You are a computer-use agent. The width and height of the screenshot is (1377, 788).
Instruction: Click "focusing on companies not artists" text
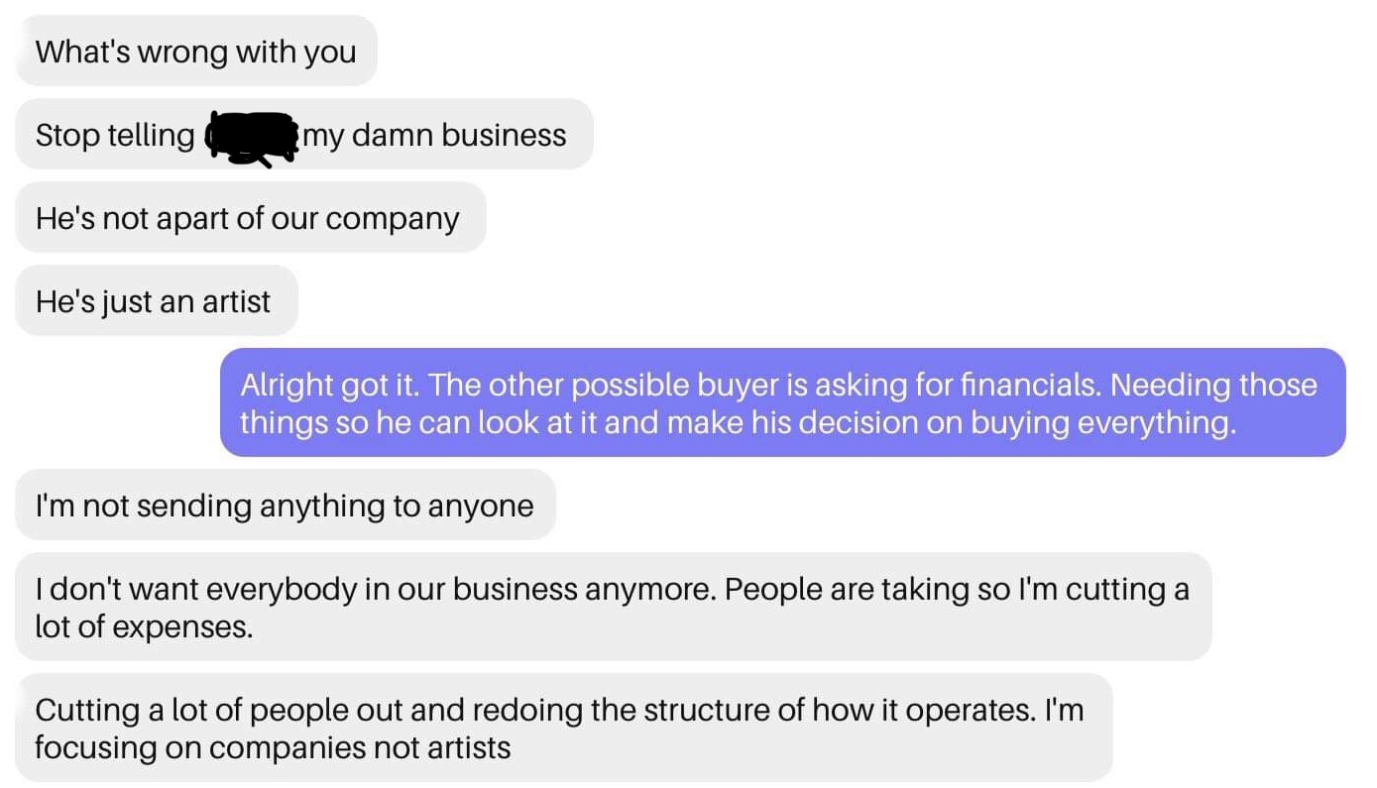click(273, 746)
